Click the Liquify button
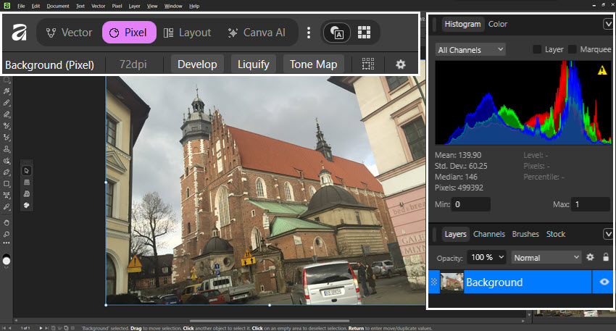616x331 pixels. coord(254,64)
